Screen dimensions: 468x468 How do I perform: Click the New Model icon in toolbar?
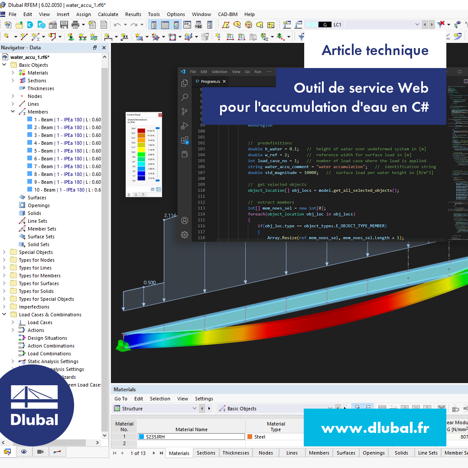(8, 25)
